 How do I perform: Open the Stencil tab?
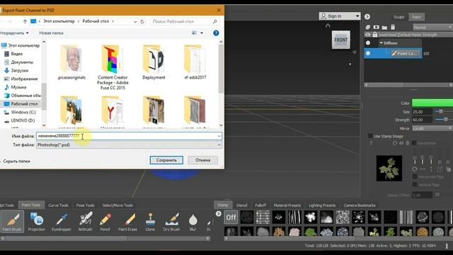[241, 205]
